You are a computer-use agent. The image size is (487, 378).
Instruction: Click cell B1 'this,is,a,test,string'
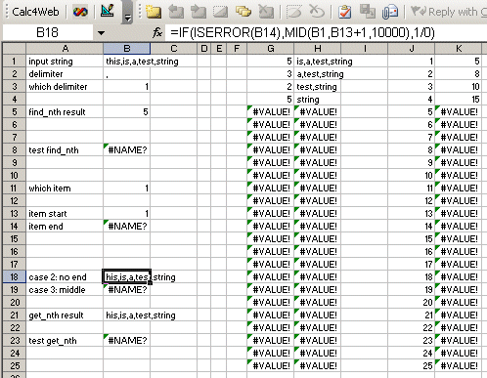click(x=127, y=62)
